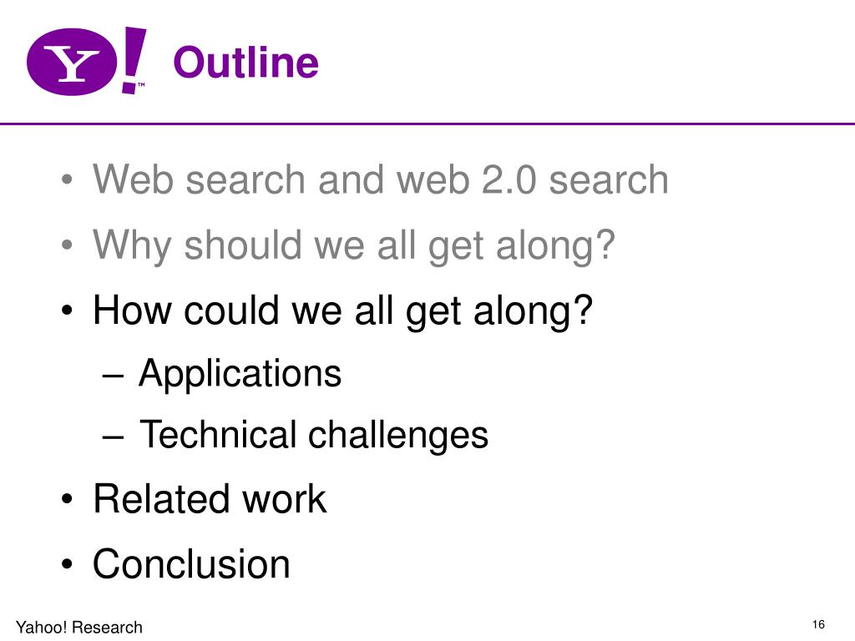Select the Related work bullet
The height and width of the screenshot is (641, 855).
(x=210, y=499)
